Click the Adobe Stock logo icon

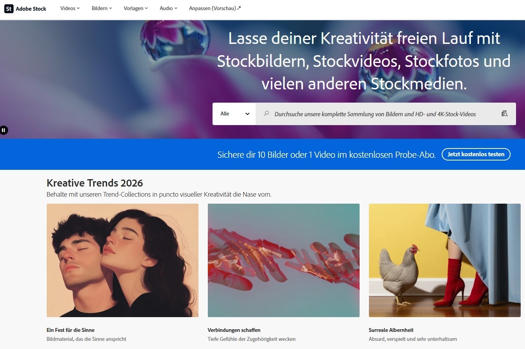[9, 9]
